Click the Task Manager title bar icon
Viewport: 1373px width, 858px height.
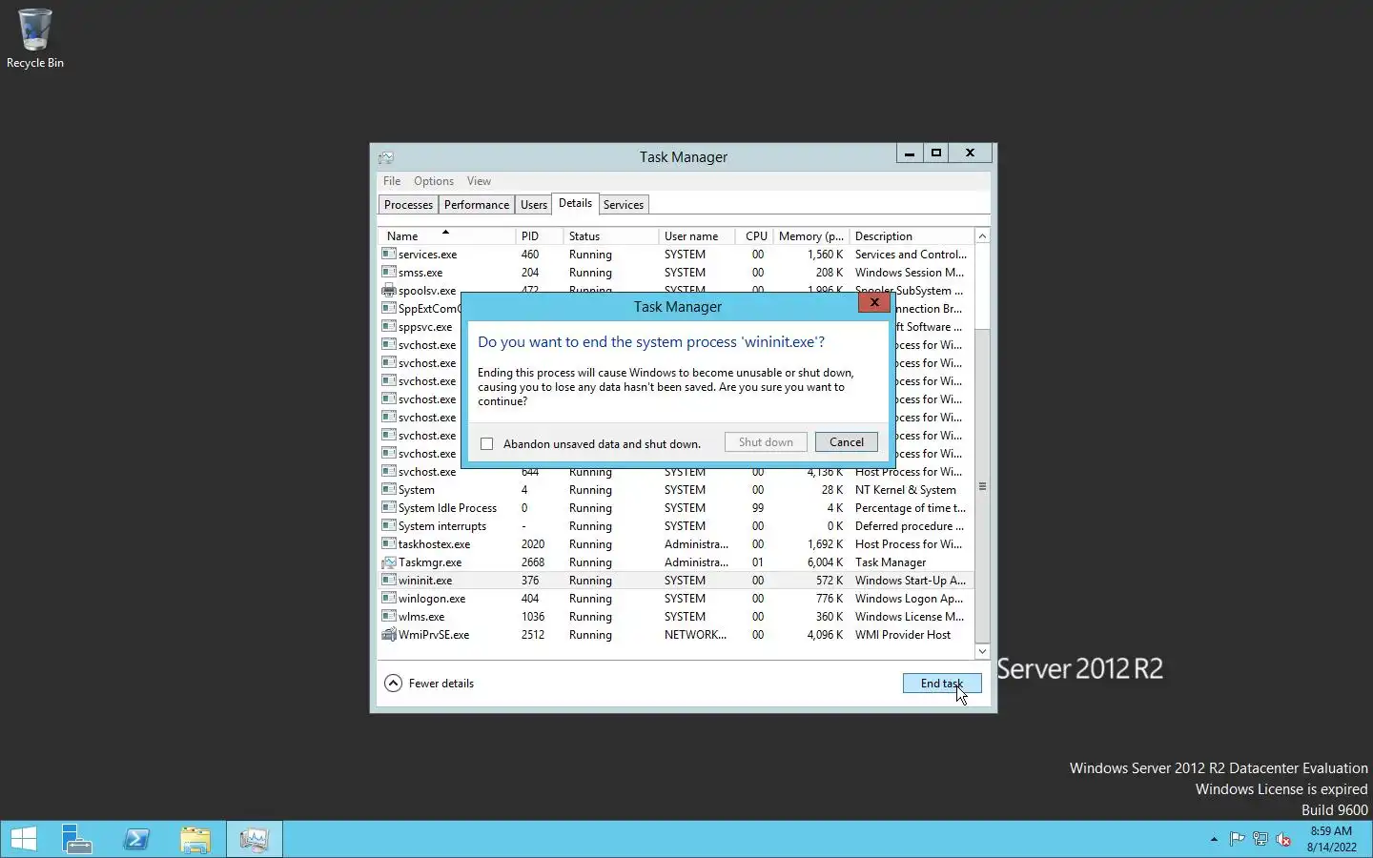pos(386,157)
